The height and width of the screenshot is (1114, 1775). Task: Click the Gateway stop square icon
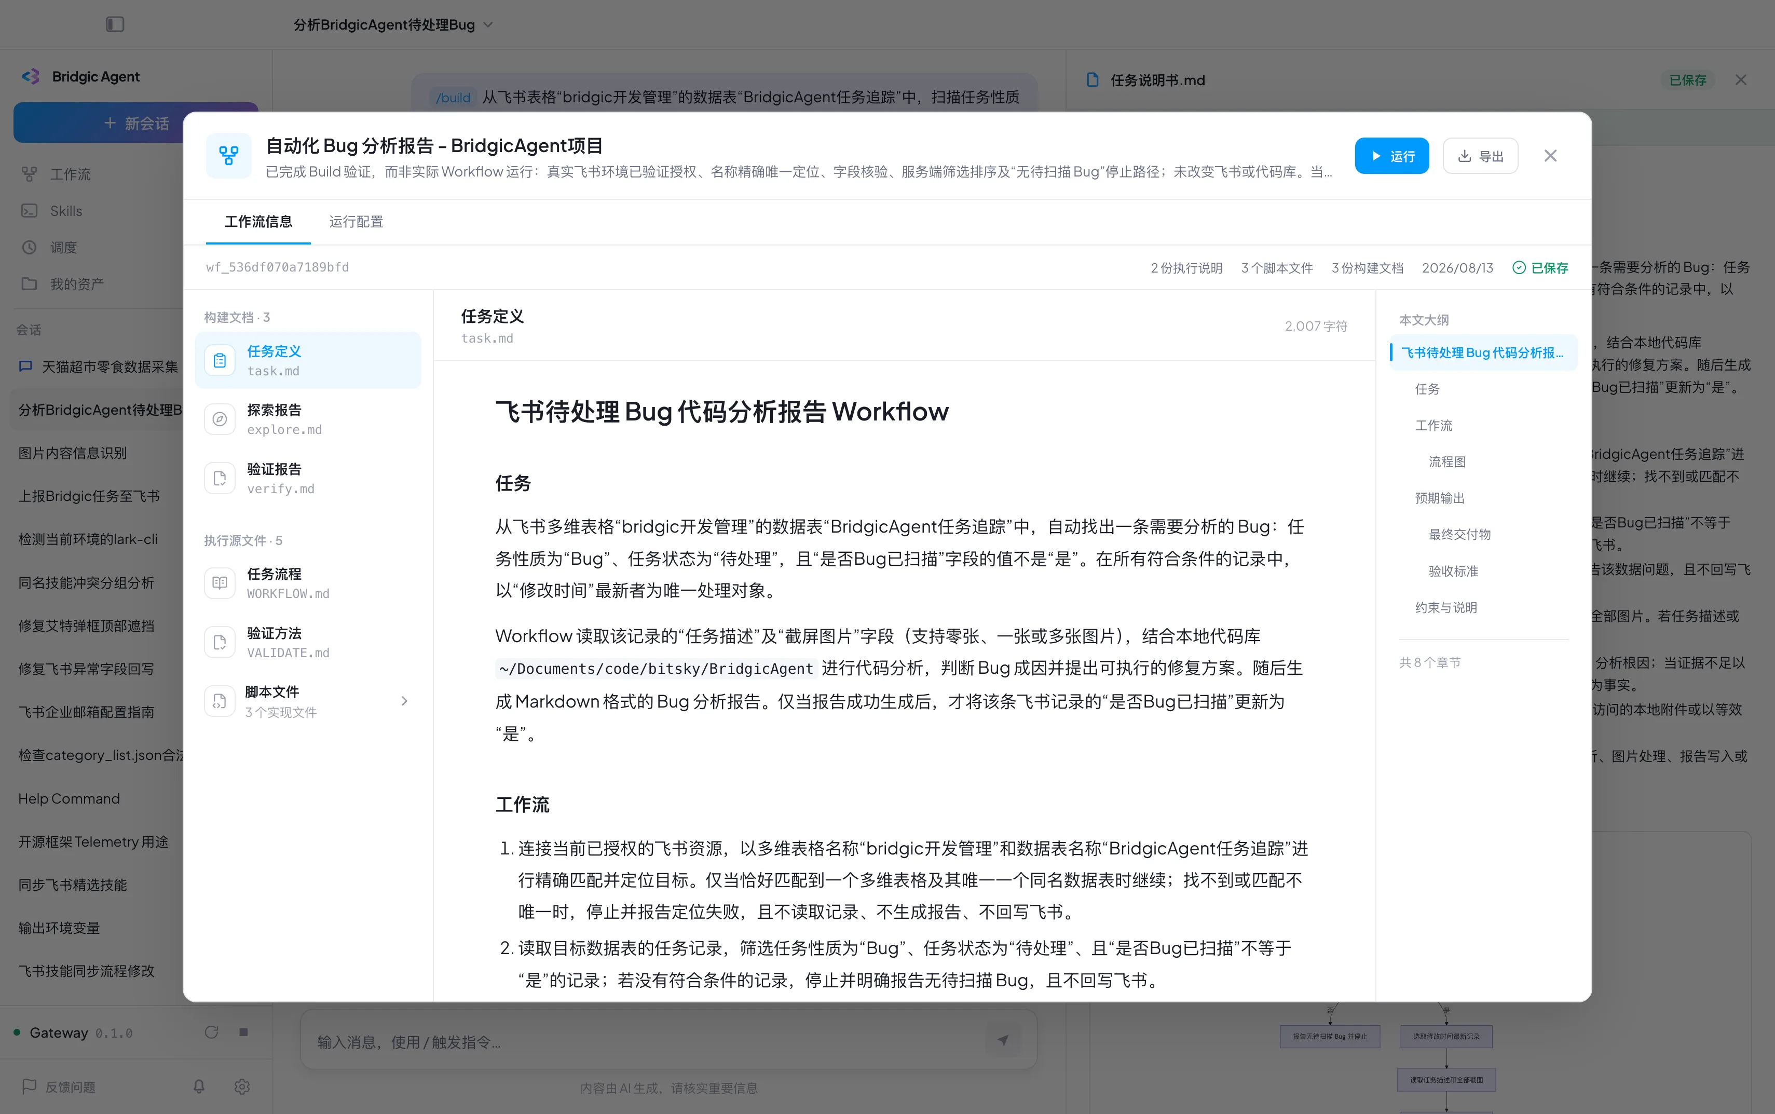(244, 1032)
